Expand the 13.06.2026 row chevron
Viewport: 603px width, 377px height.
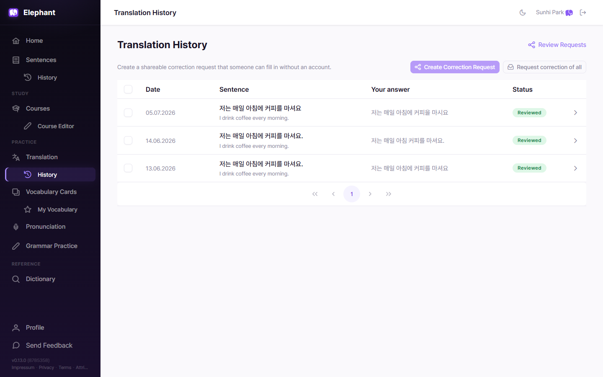click(x=575, y=168)
